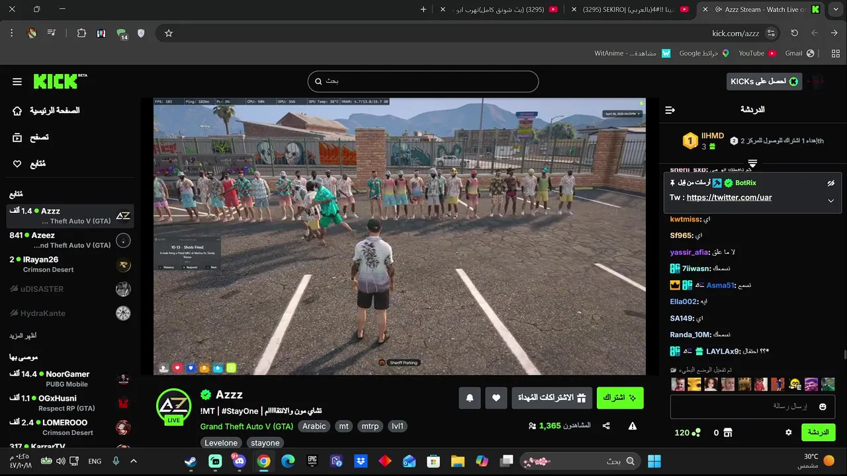Click the green chat send button
Viewport: 847px width, 476px height.
819,432
